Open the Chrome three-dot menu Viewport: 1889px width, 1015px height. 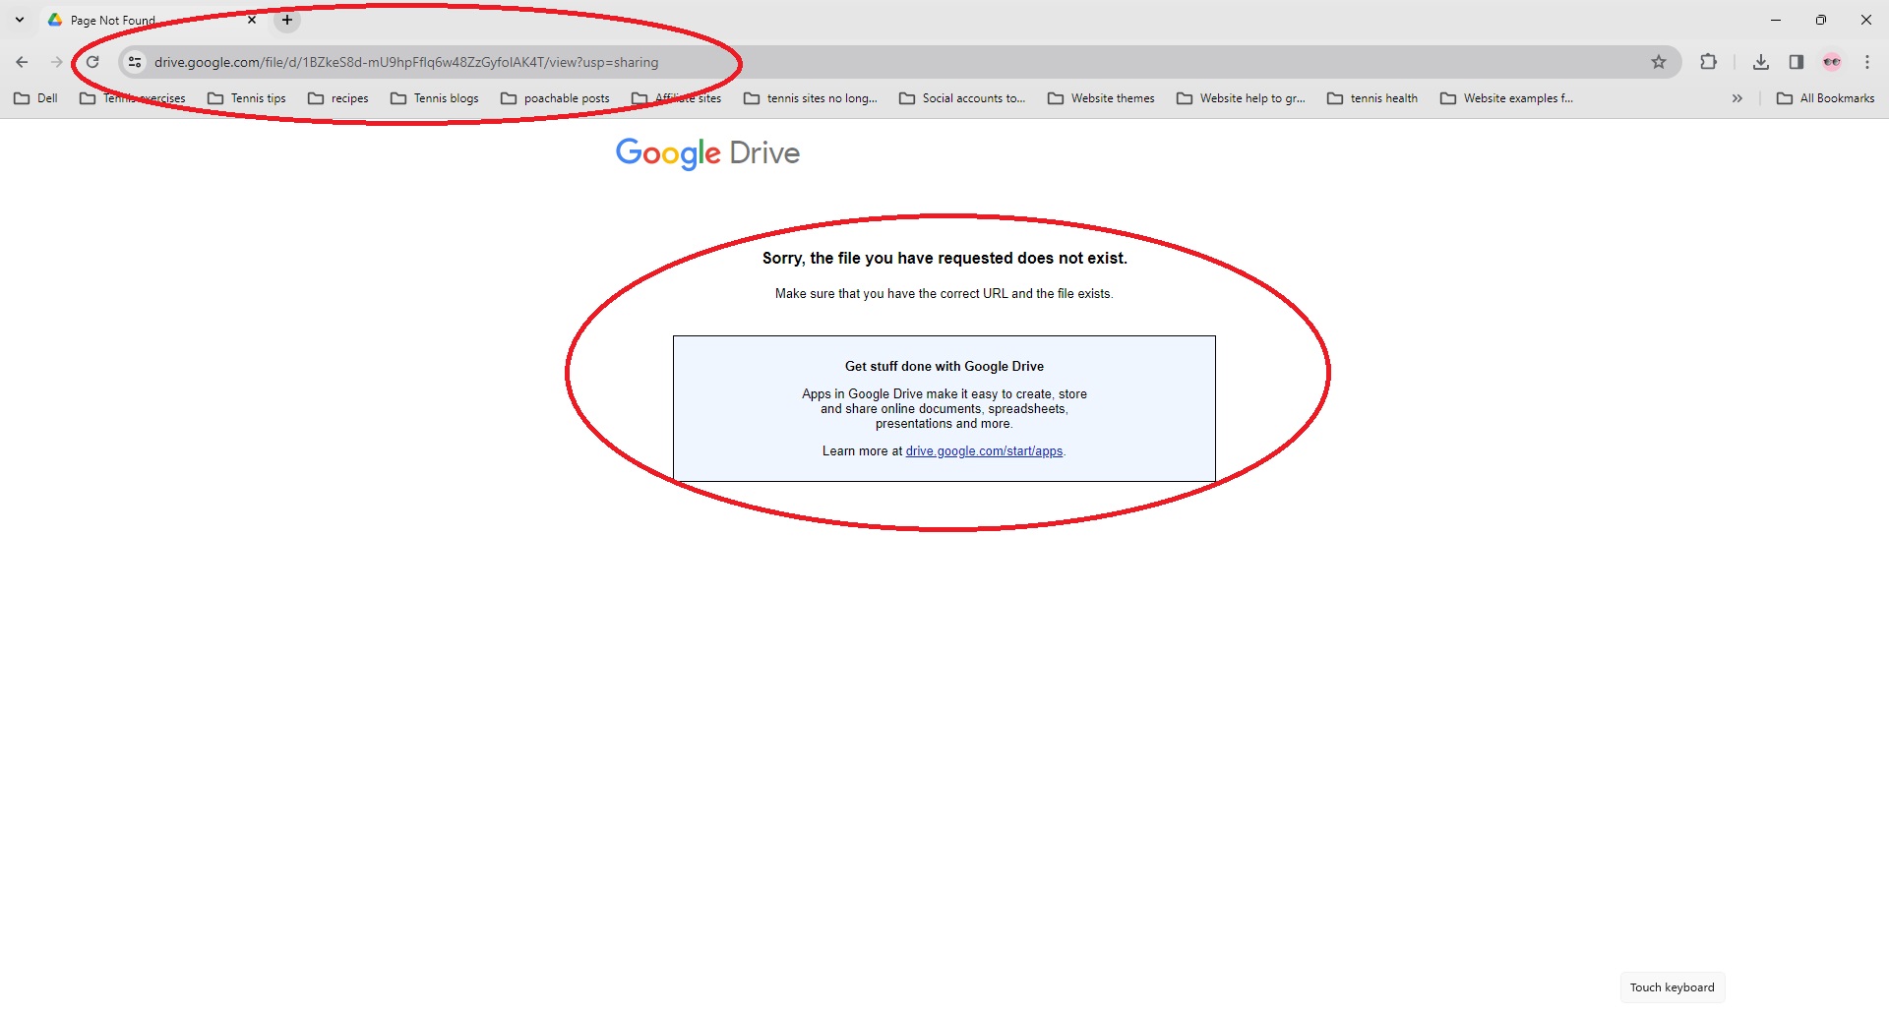coord(1867,62)
